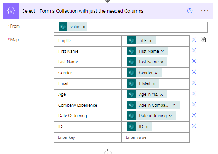Image resolution: width=218 pixels, height=154 pixels.
Task: Click the Last Name key field
Action: click(87, 62)
